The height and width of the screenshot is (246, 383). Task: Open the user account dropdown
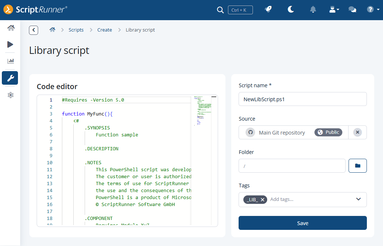[x=334, y=10]
